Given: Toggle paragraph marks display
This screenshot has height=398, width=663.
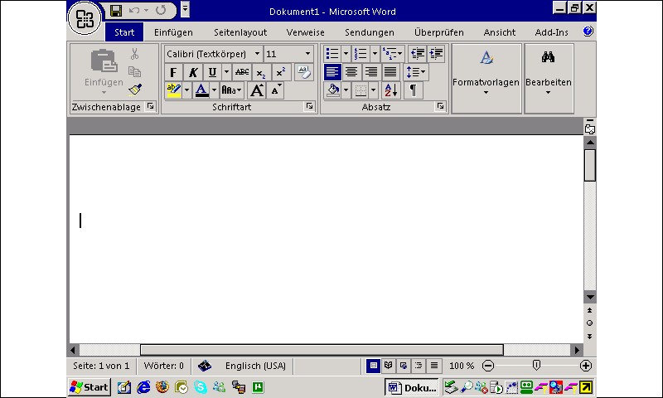Looking at the screenshot, I should point(413,90).
